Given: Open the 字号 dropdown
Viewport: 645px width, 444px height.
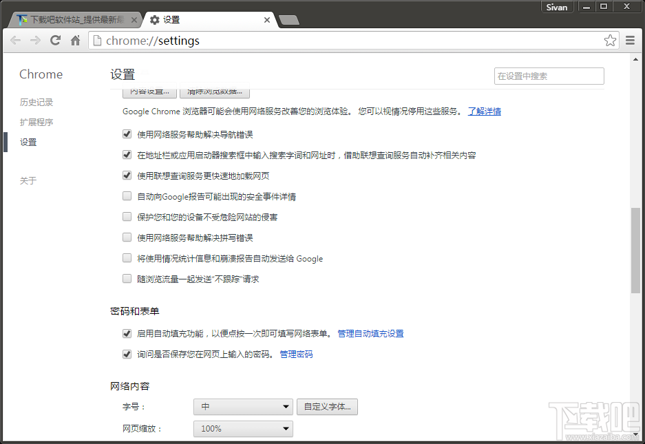Looking at the screenshot, I should point(242,406).
